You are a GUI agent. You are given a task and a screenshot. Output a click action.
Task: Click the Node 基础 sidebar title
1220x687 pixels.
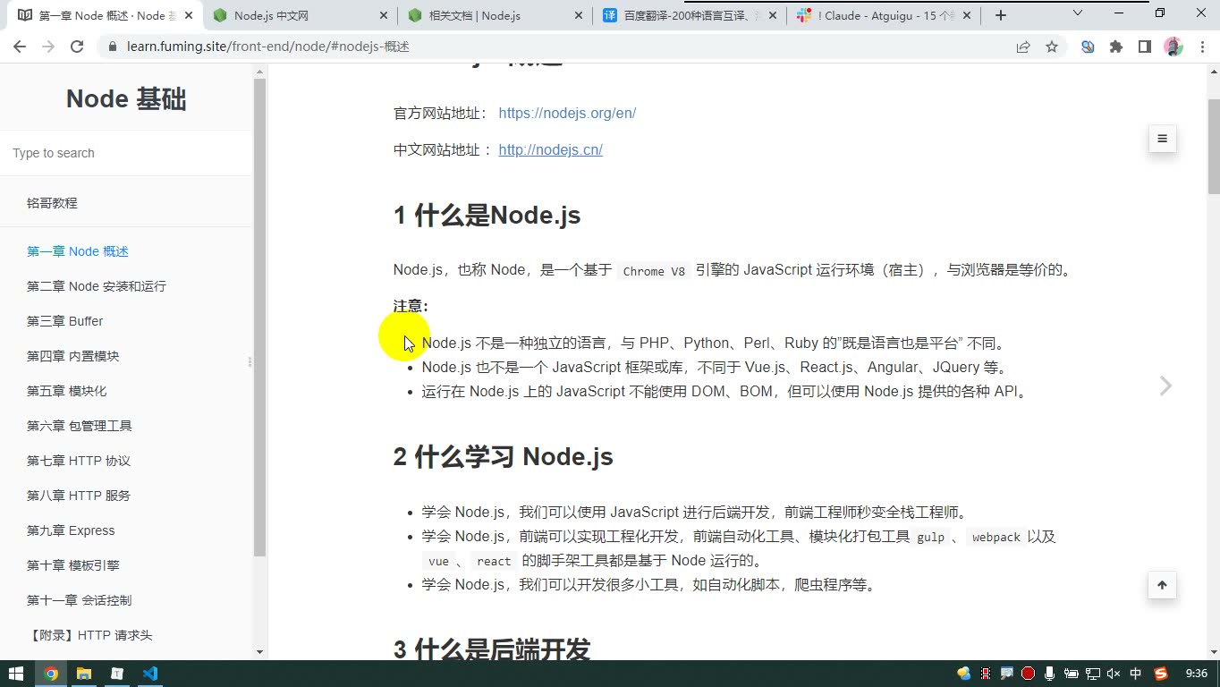pyautogui.click(x=126, y=98)
